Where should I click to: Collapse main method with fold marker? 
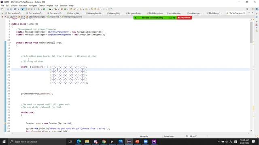pyautogui.click(x=11, y=43)
